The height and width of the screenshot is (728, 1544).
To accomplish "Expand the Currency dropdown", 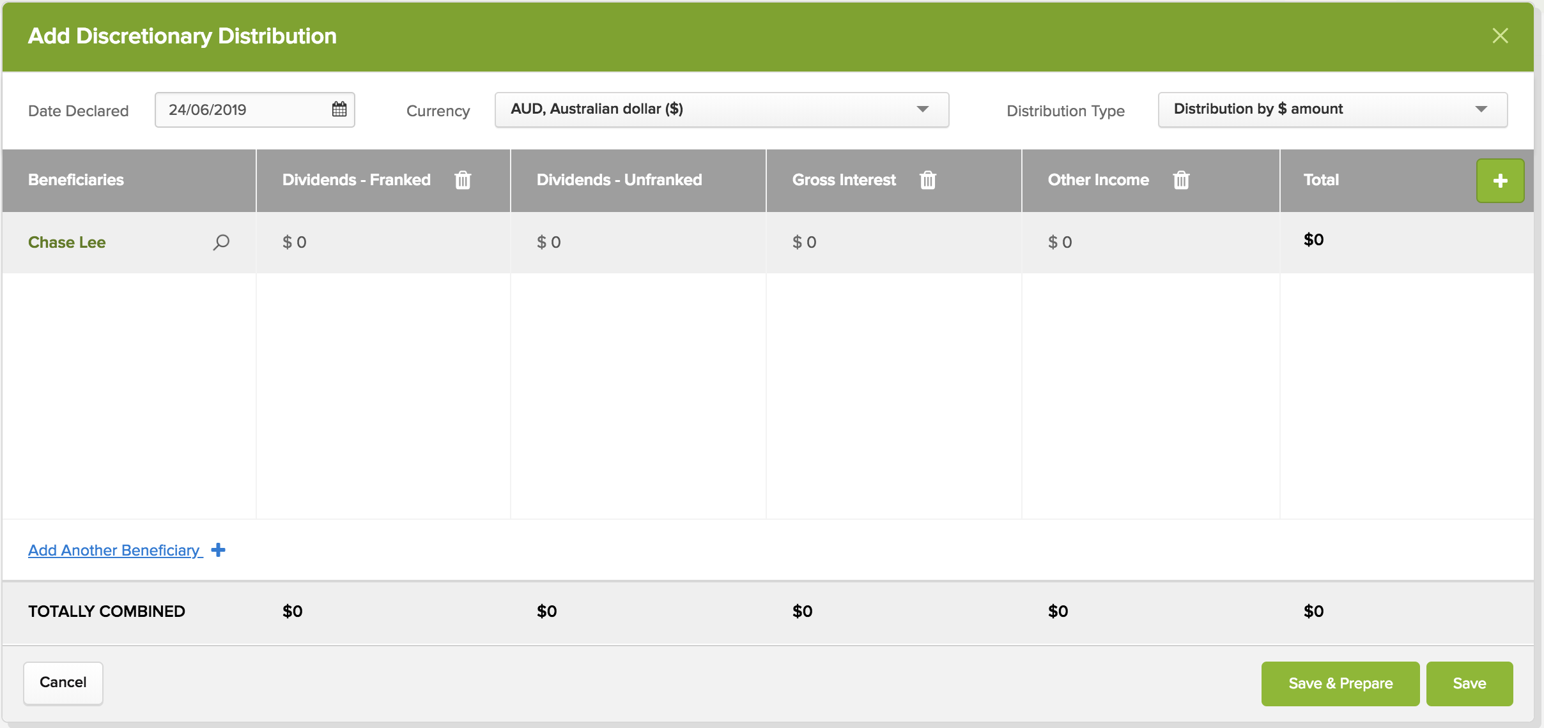I will 721,109.
